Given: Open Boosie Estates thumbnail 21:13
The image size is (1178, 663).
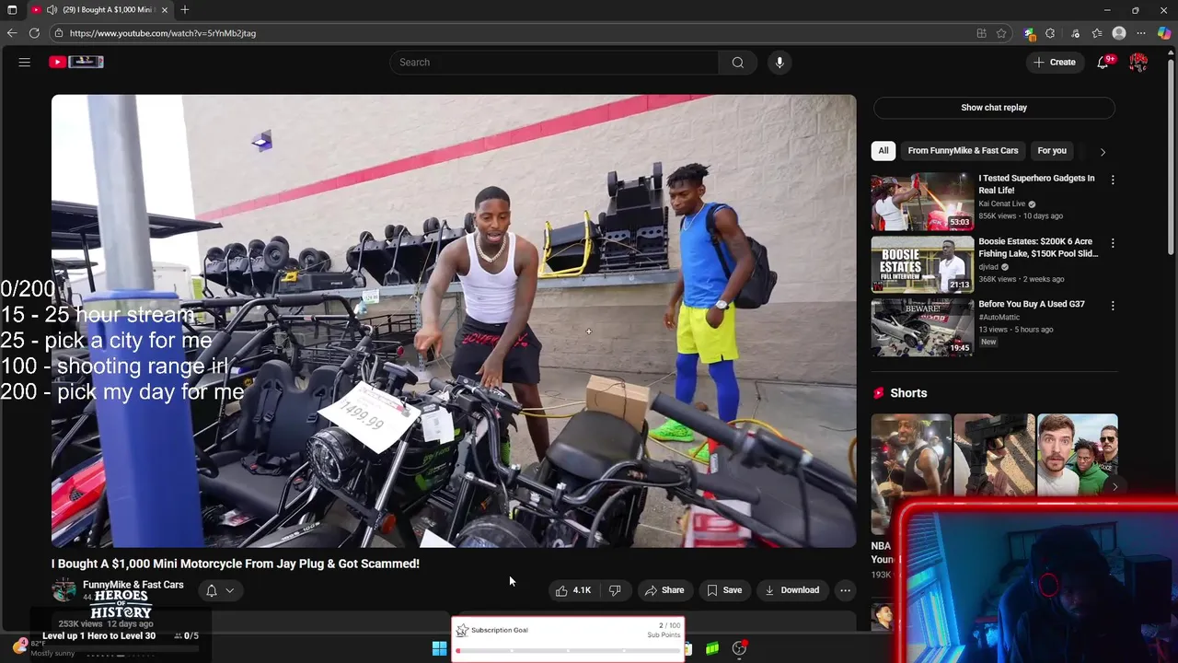Looking at the screenshot, I should coord(922,264).
